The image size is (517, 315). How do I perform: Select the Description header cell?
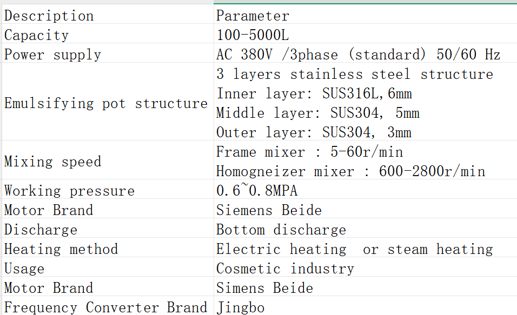point(49,16)
